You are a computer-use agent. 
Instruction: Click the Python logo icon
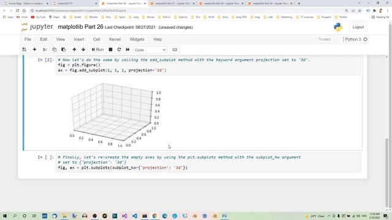(x=338, y=27)
